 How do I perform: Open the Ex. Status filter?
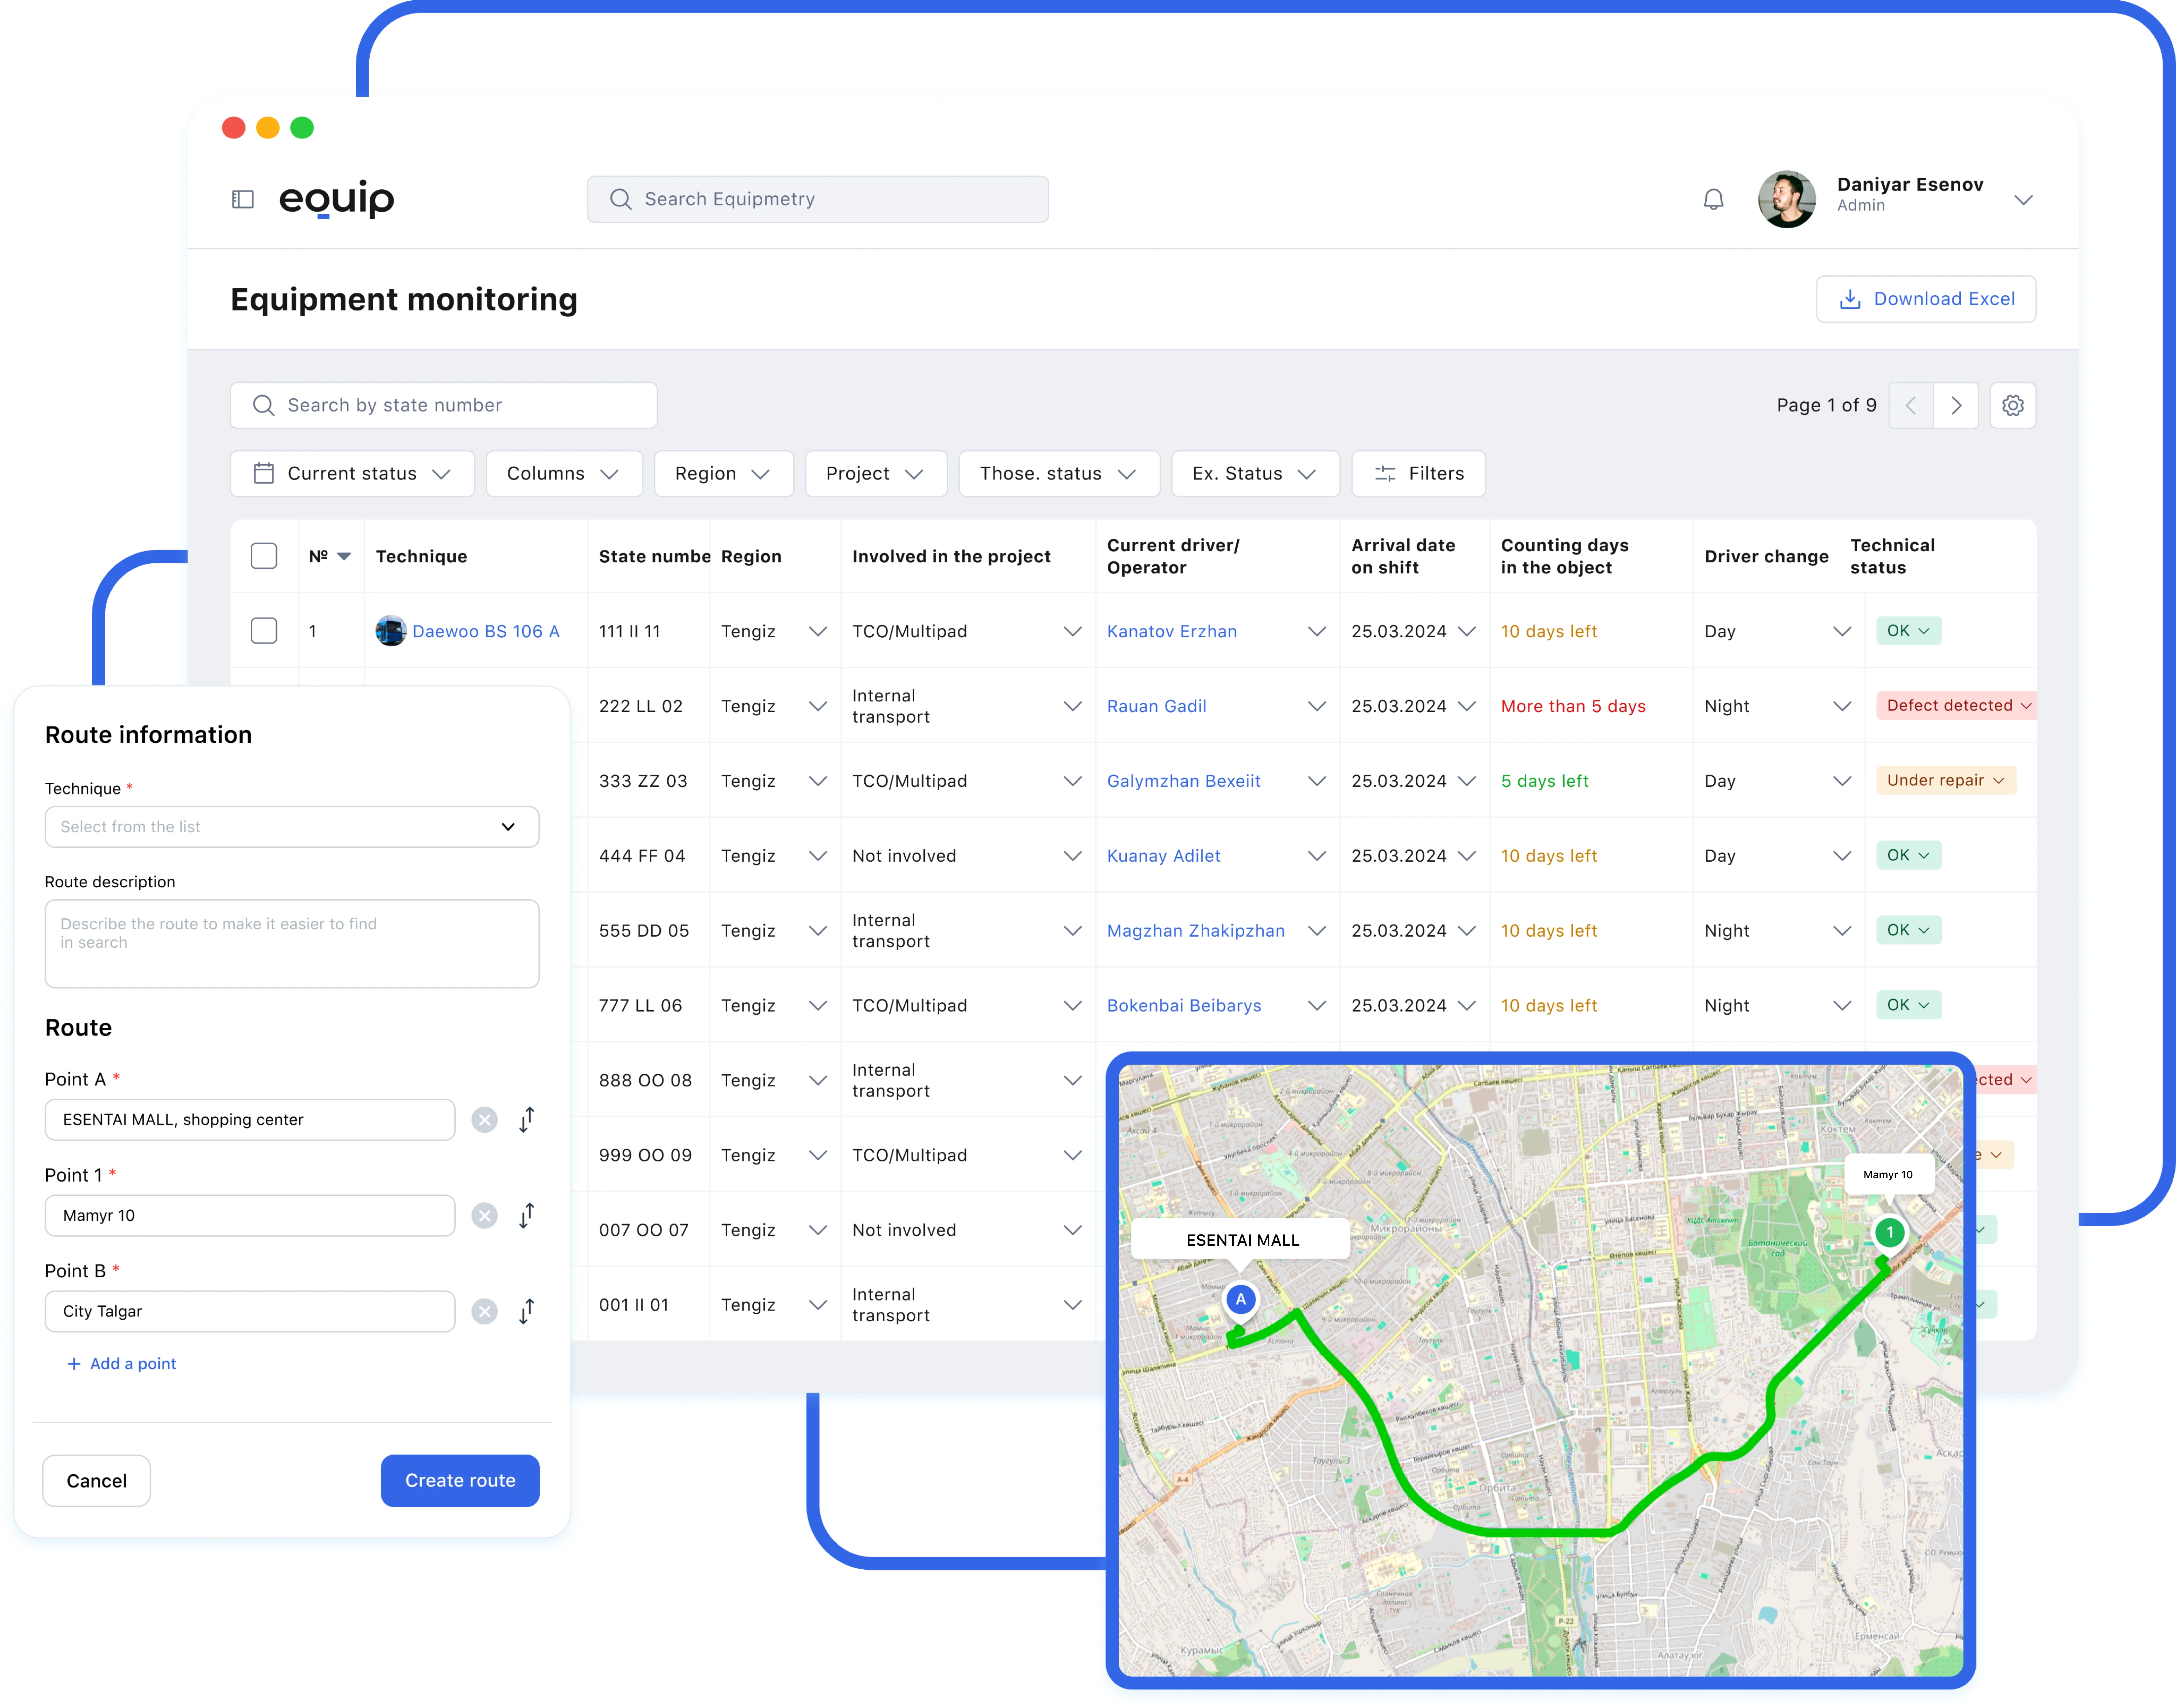coord(1255,474)
